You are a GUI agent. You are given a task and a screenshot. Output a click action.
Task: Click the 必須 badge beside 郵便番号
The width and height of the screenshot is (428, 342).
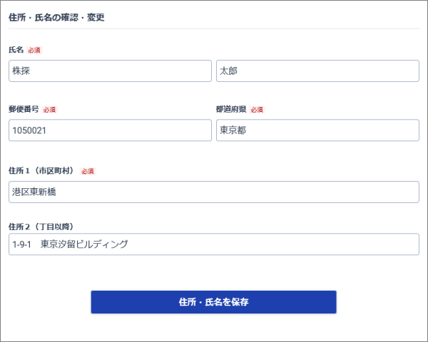tap(49, 110)
